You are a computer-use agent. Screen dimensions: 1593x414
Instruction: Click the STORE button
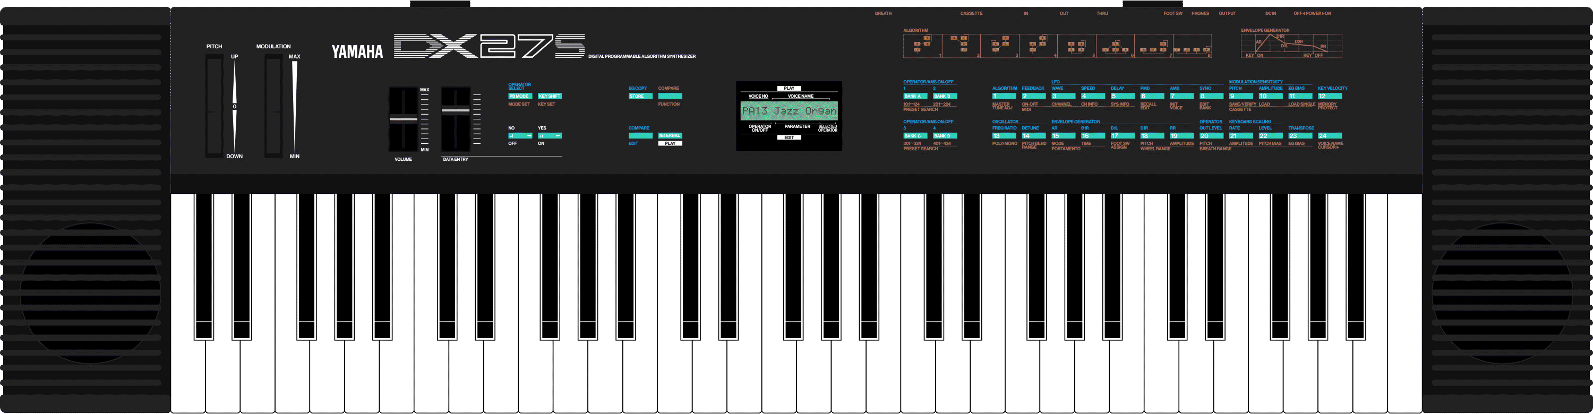tap(641, 97)
